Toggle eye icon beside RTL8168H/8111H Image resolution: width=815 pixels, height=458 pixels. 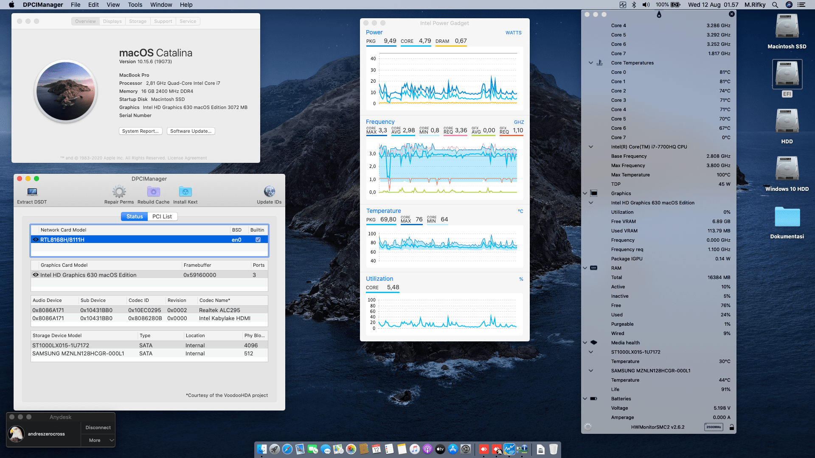36,240
